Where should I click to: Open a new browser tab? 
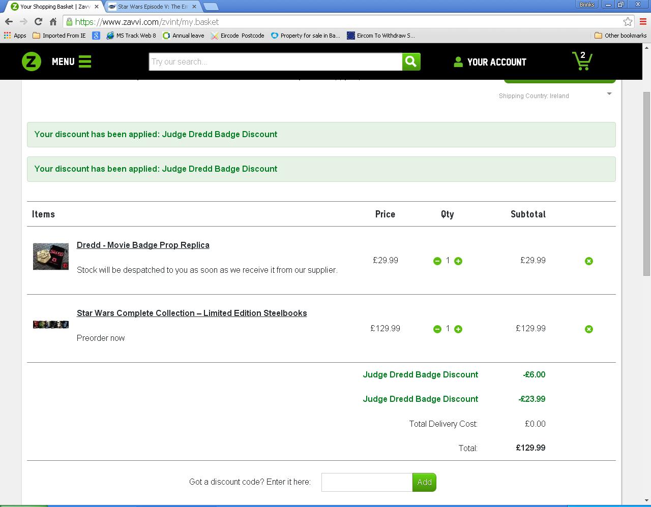pyautogui.click(x=211, y=7)
